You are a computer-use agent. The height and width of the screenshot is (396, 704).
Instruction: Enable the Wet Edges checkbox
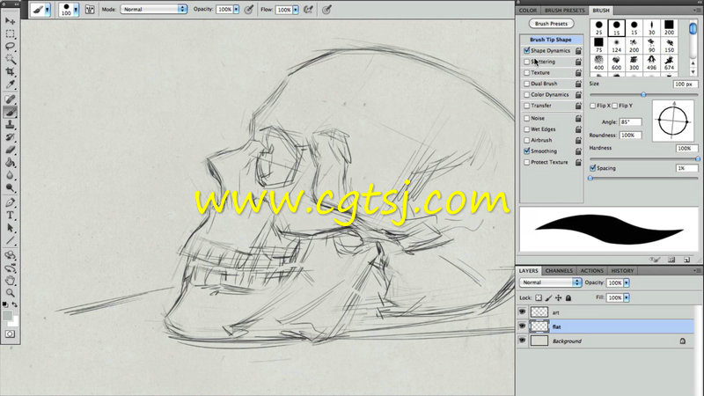(526, 129)
